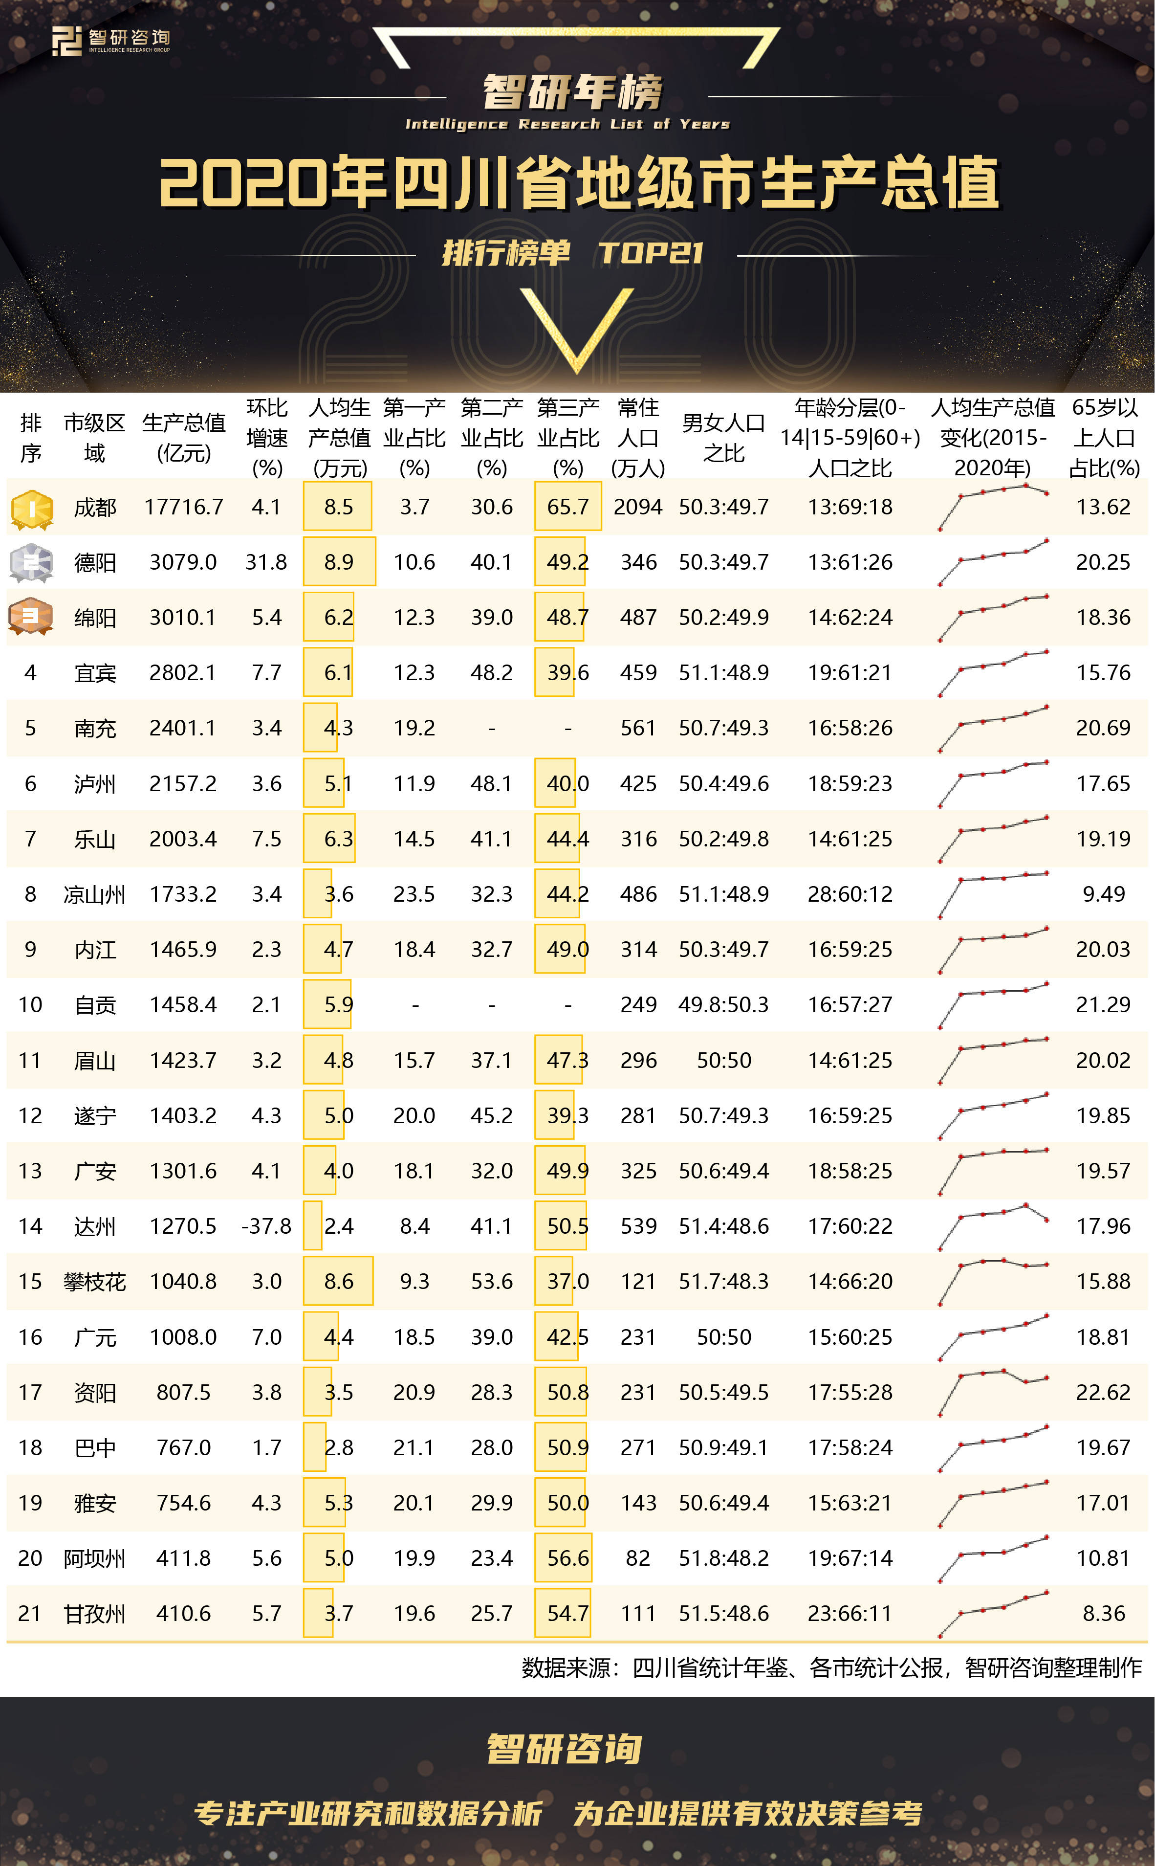This screenshot has width=1155, height=1866.
Task: Click the city name 宜宾
Action: coord(95,673)
